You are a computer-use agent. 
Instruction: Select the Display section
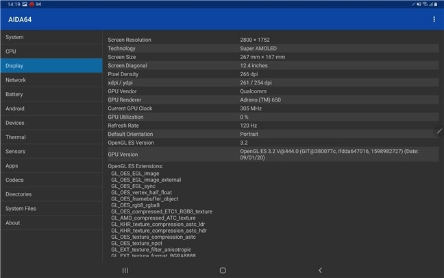click(51, 65)
